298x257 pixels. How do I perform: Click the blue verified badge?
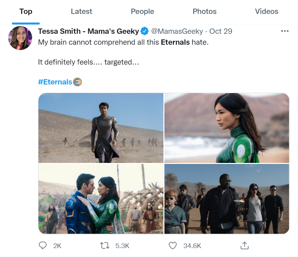tap(145, 31)
